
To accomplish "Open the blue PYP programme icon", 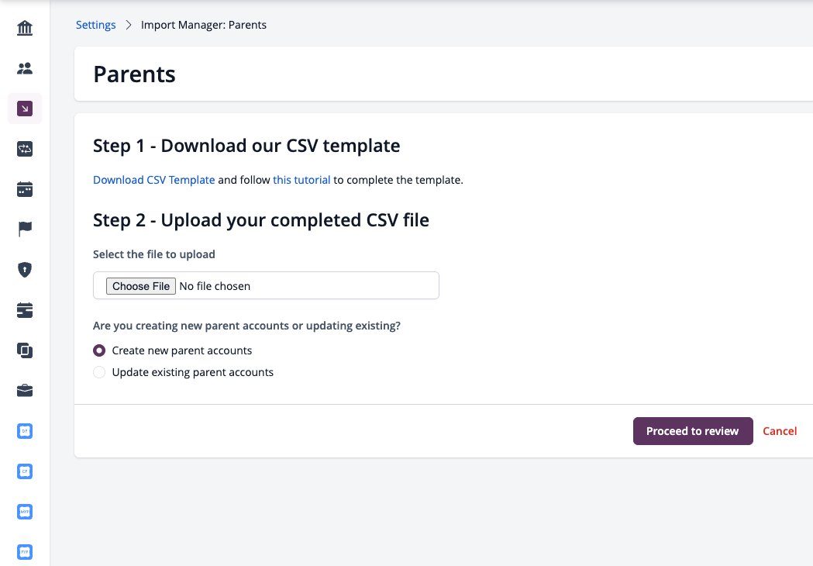I will tap(24, 552).
